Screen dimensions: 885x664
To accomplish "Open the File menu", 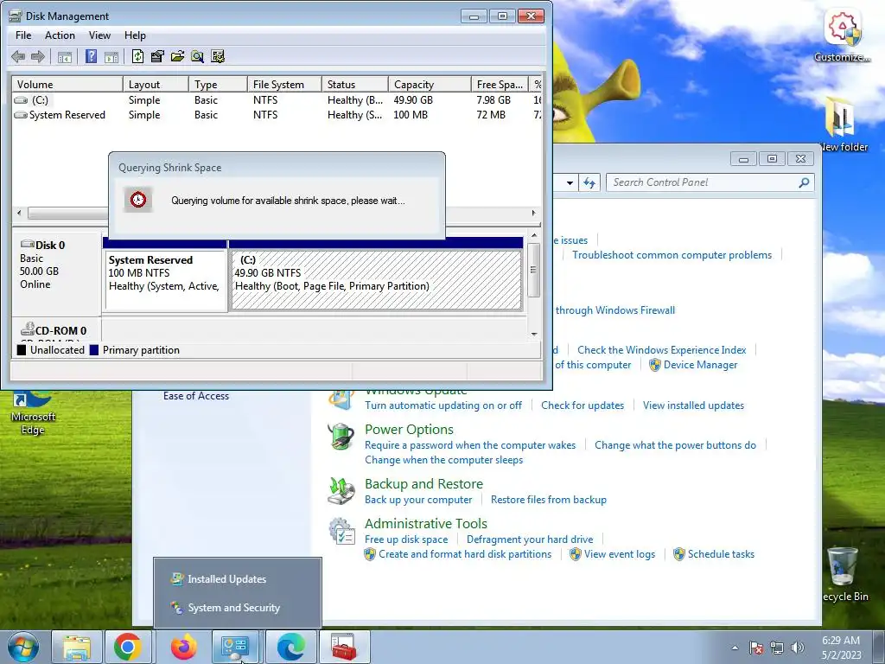I will tap(23, 35).
